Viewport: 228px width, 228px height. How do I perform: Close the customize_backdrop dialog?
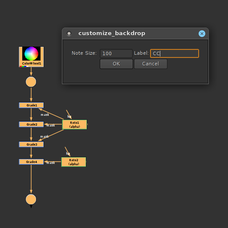click(202, 33)
